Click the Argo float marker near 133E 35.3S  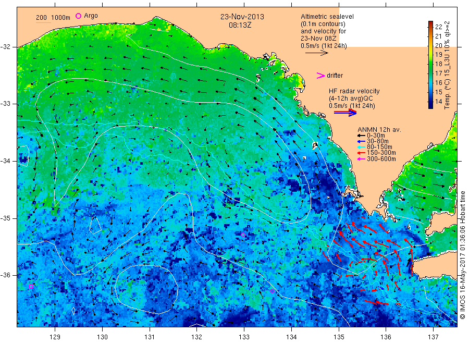tap(243, 235)
